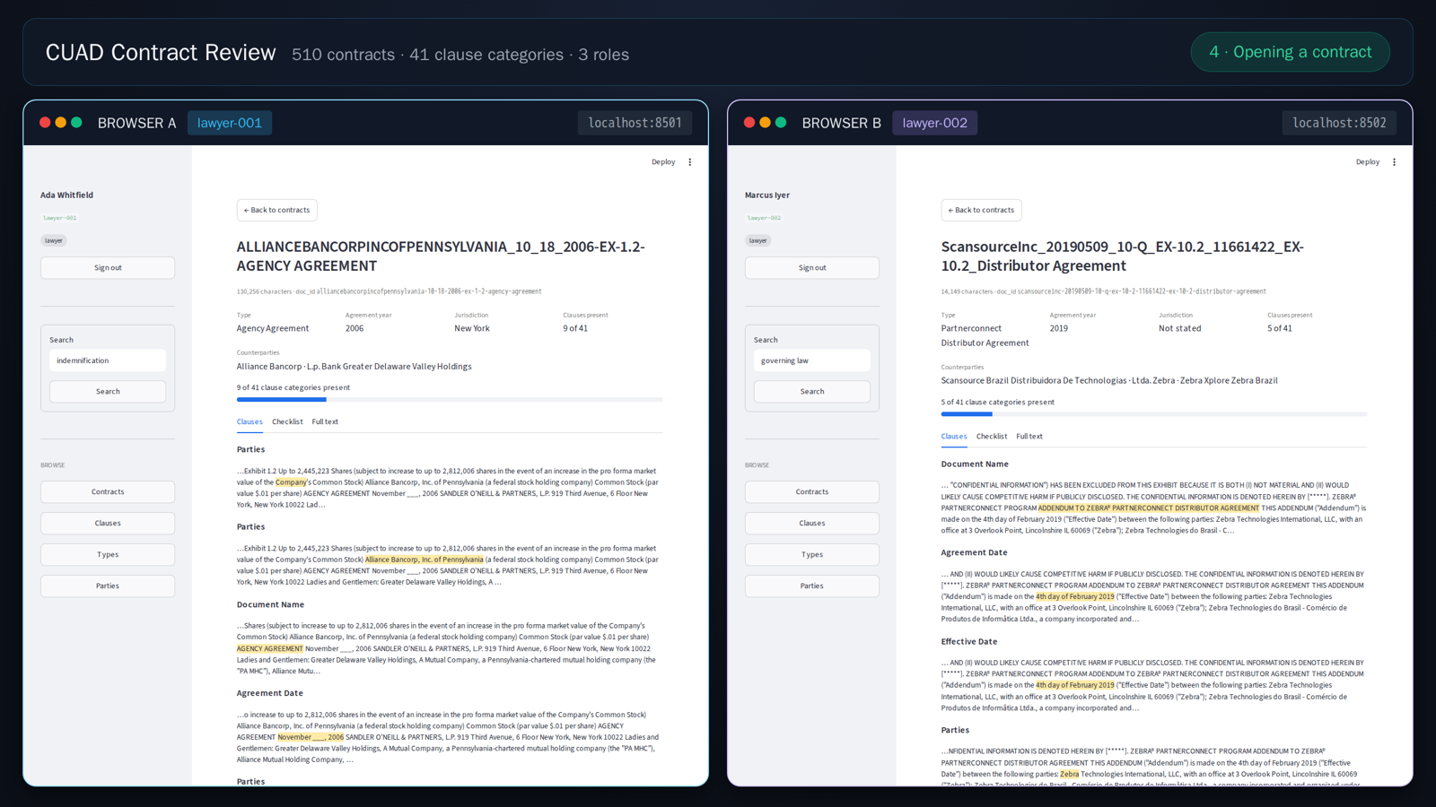Browse Clauses in Browser B sidebar
The height and width of the screenshot is (807, 1436).
tap(811, 523)
